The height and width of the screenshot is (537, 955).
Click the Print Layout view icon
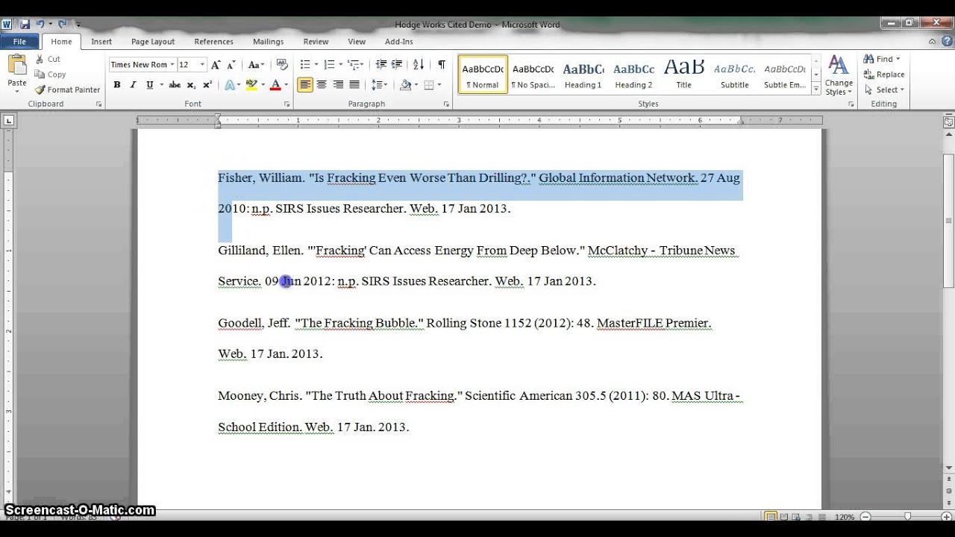[x=771, y=516]
